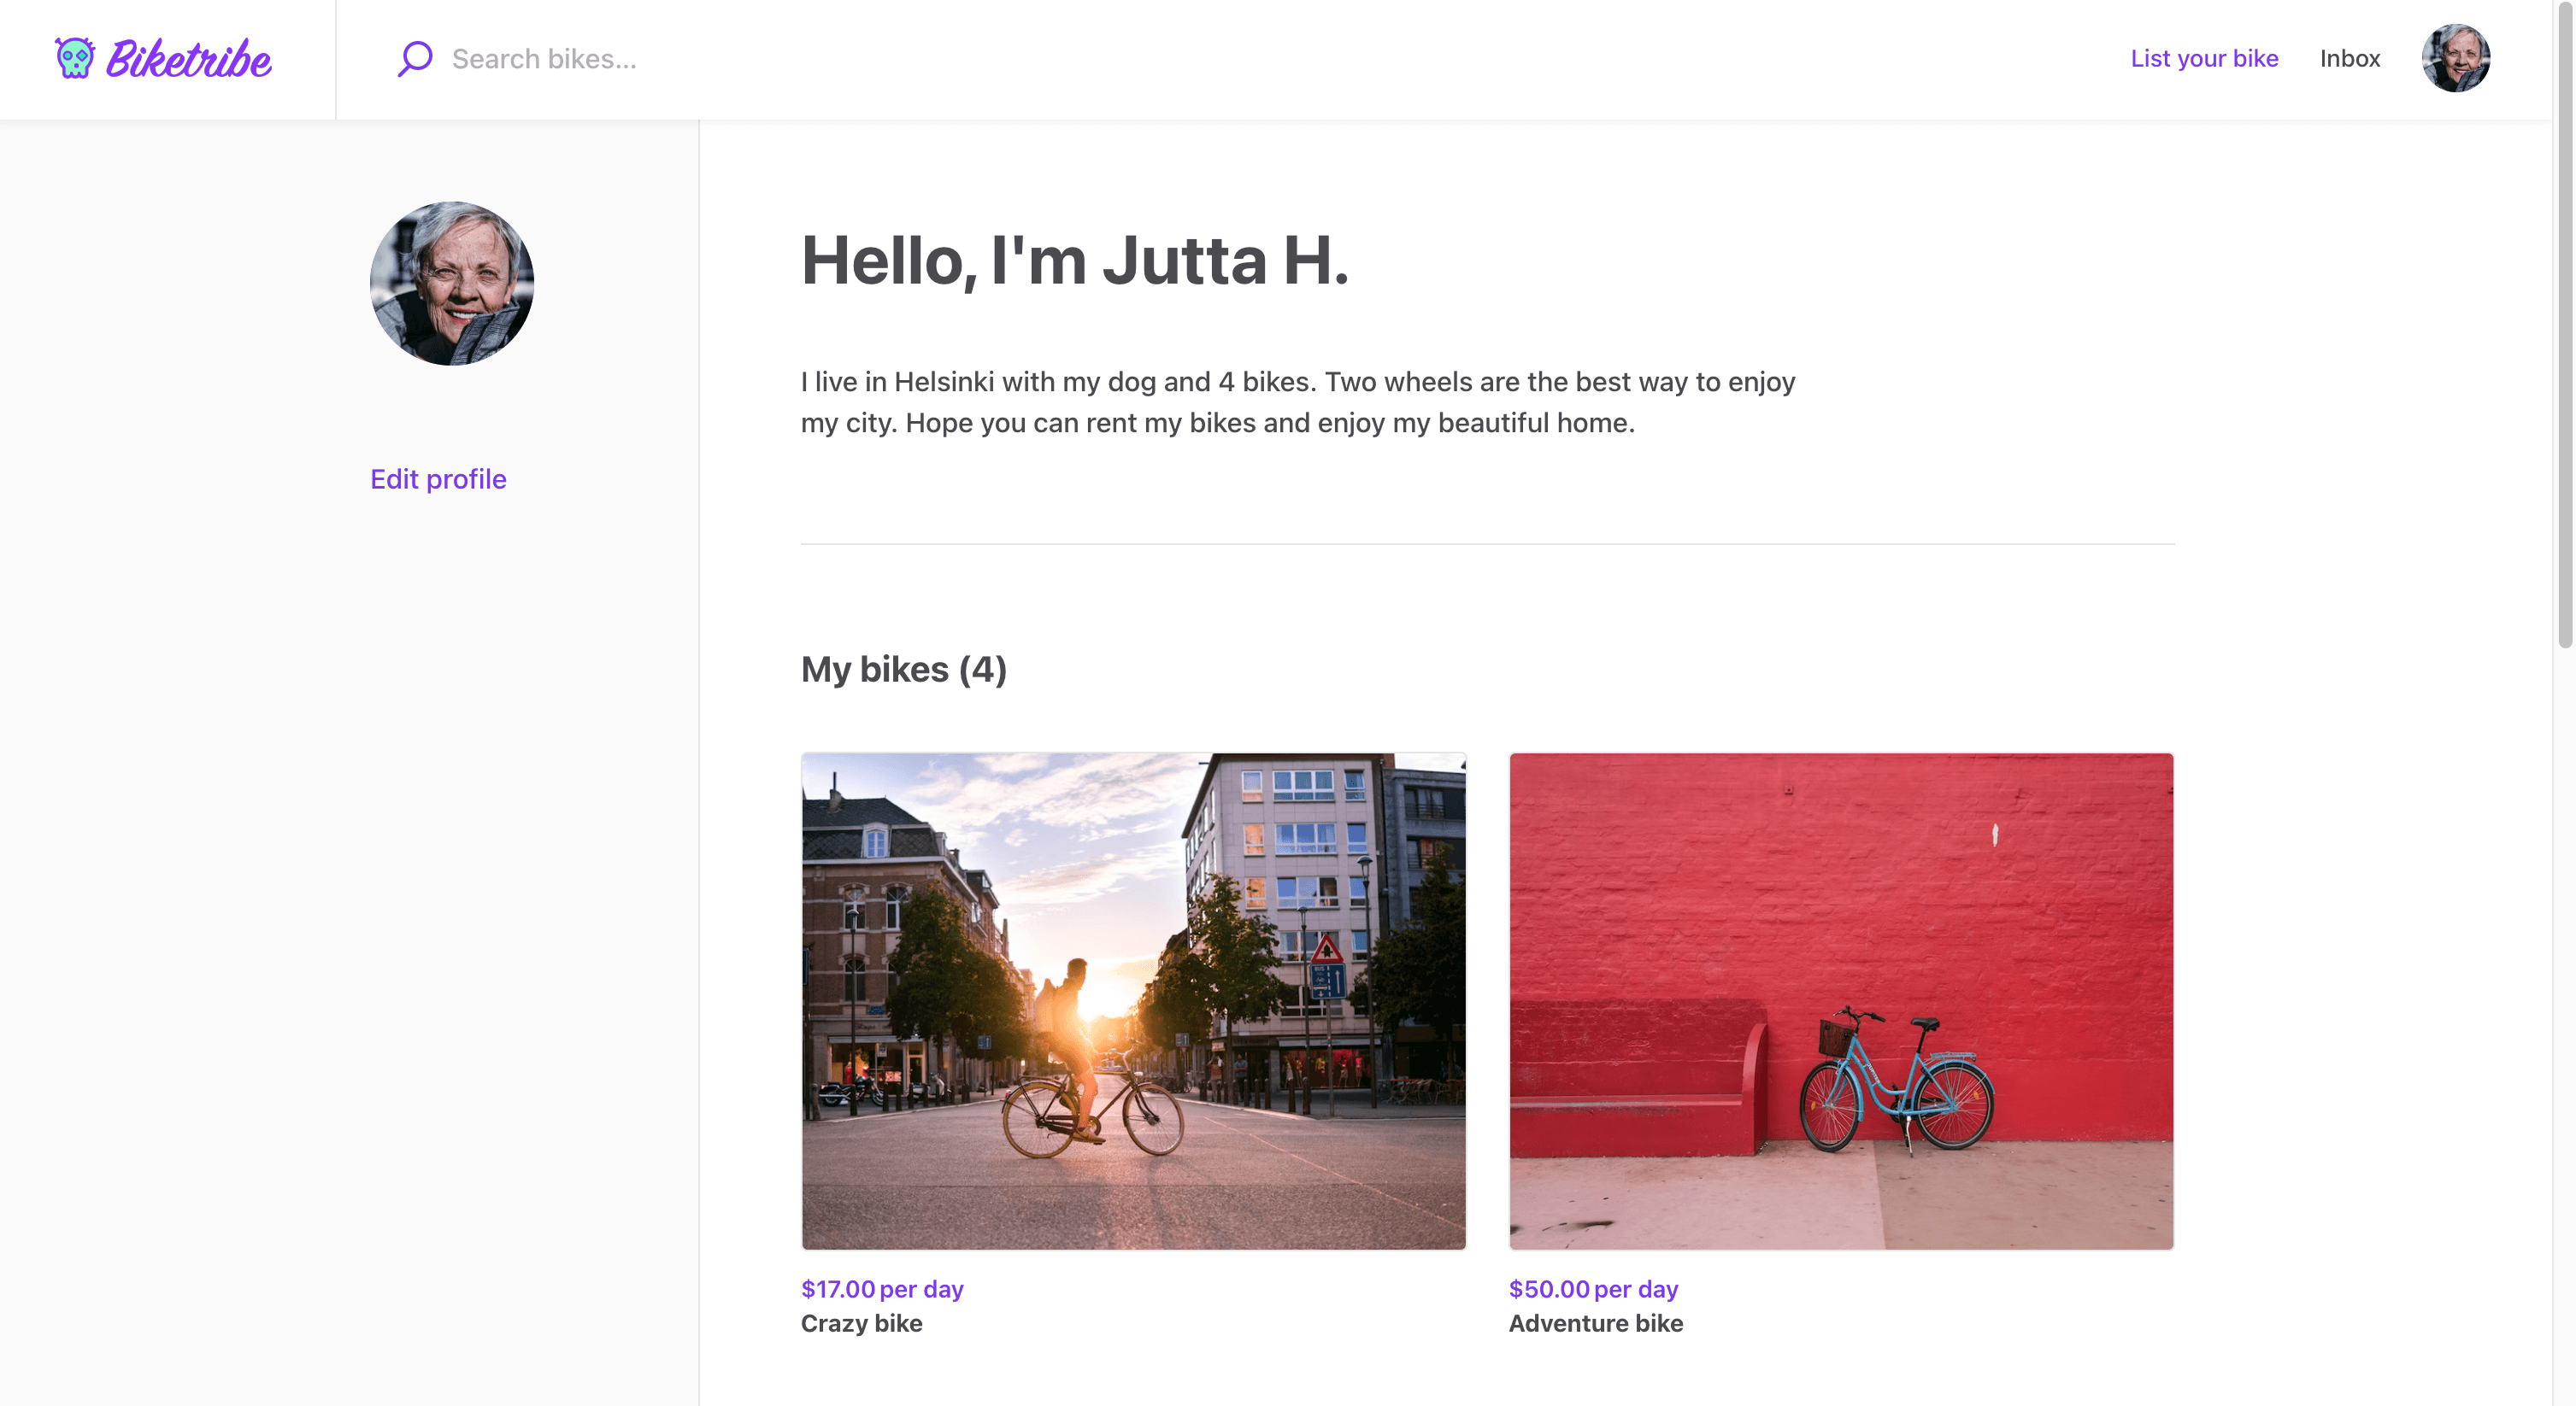Open the List your bike link
The height and width of the screenshot is (1406, 2576).
(x=2204, y=59)
